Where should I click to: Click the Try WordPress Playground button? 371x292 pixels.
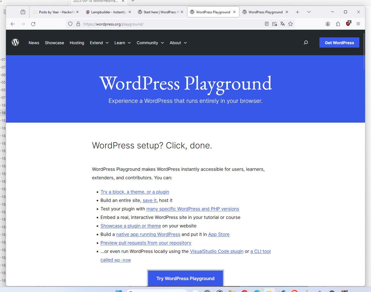185,278
